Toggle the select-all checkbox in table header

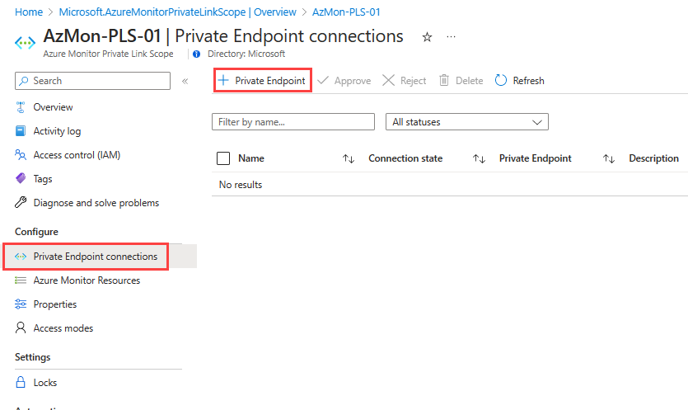coord(223,158)
